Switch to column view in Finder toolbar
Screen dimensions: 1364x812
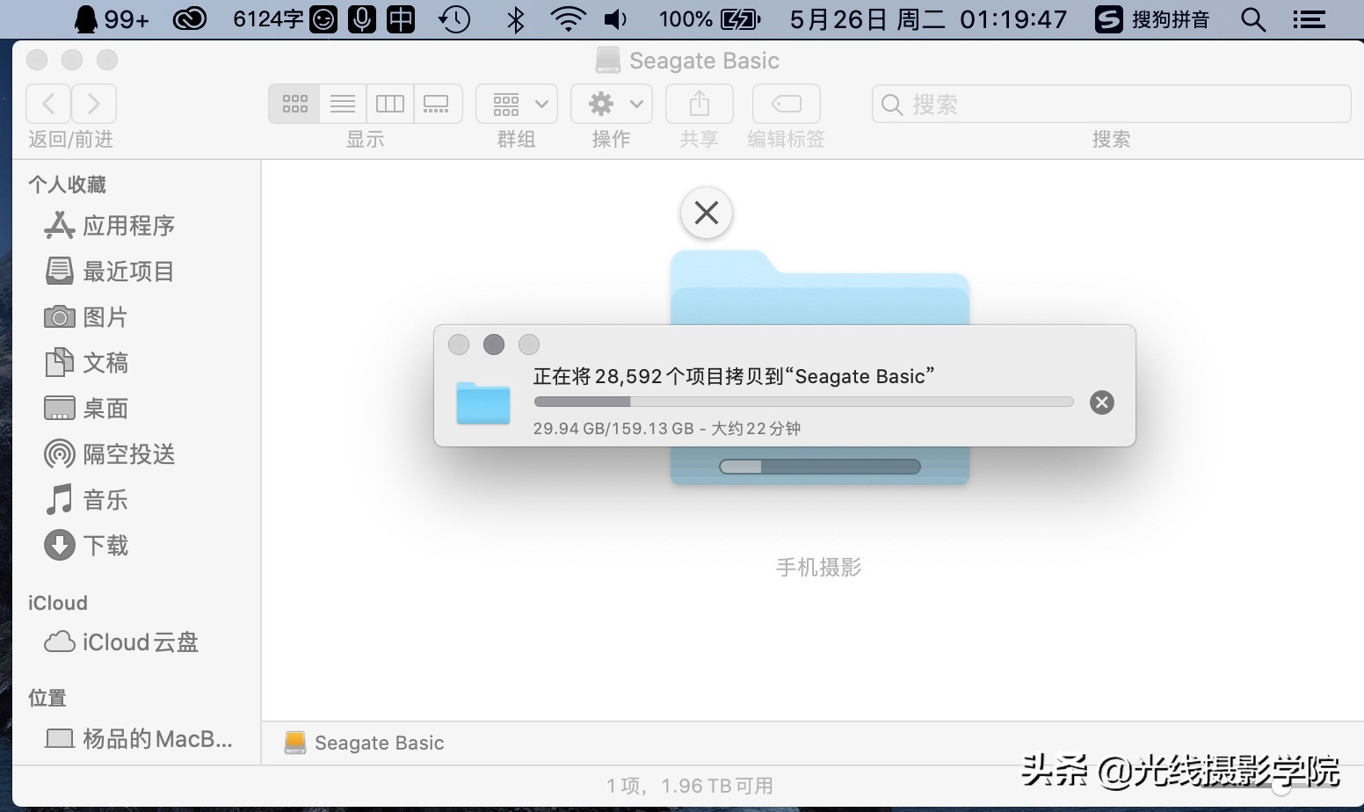click(389, 103)
